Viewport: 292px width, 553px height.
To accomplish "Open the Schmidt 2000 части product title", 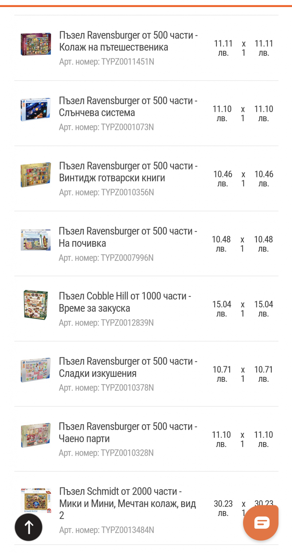I will (x=128, y=503).
